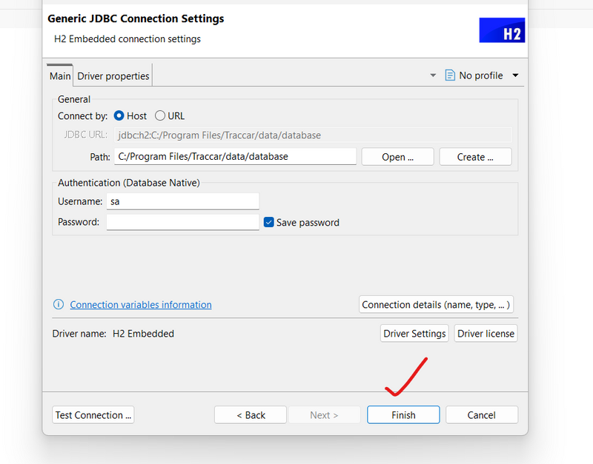Open Connection details (name, type, ...)

[x=436, y=304]
